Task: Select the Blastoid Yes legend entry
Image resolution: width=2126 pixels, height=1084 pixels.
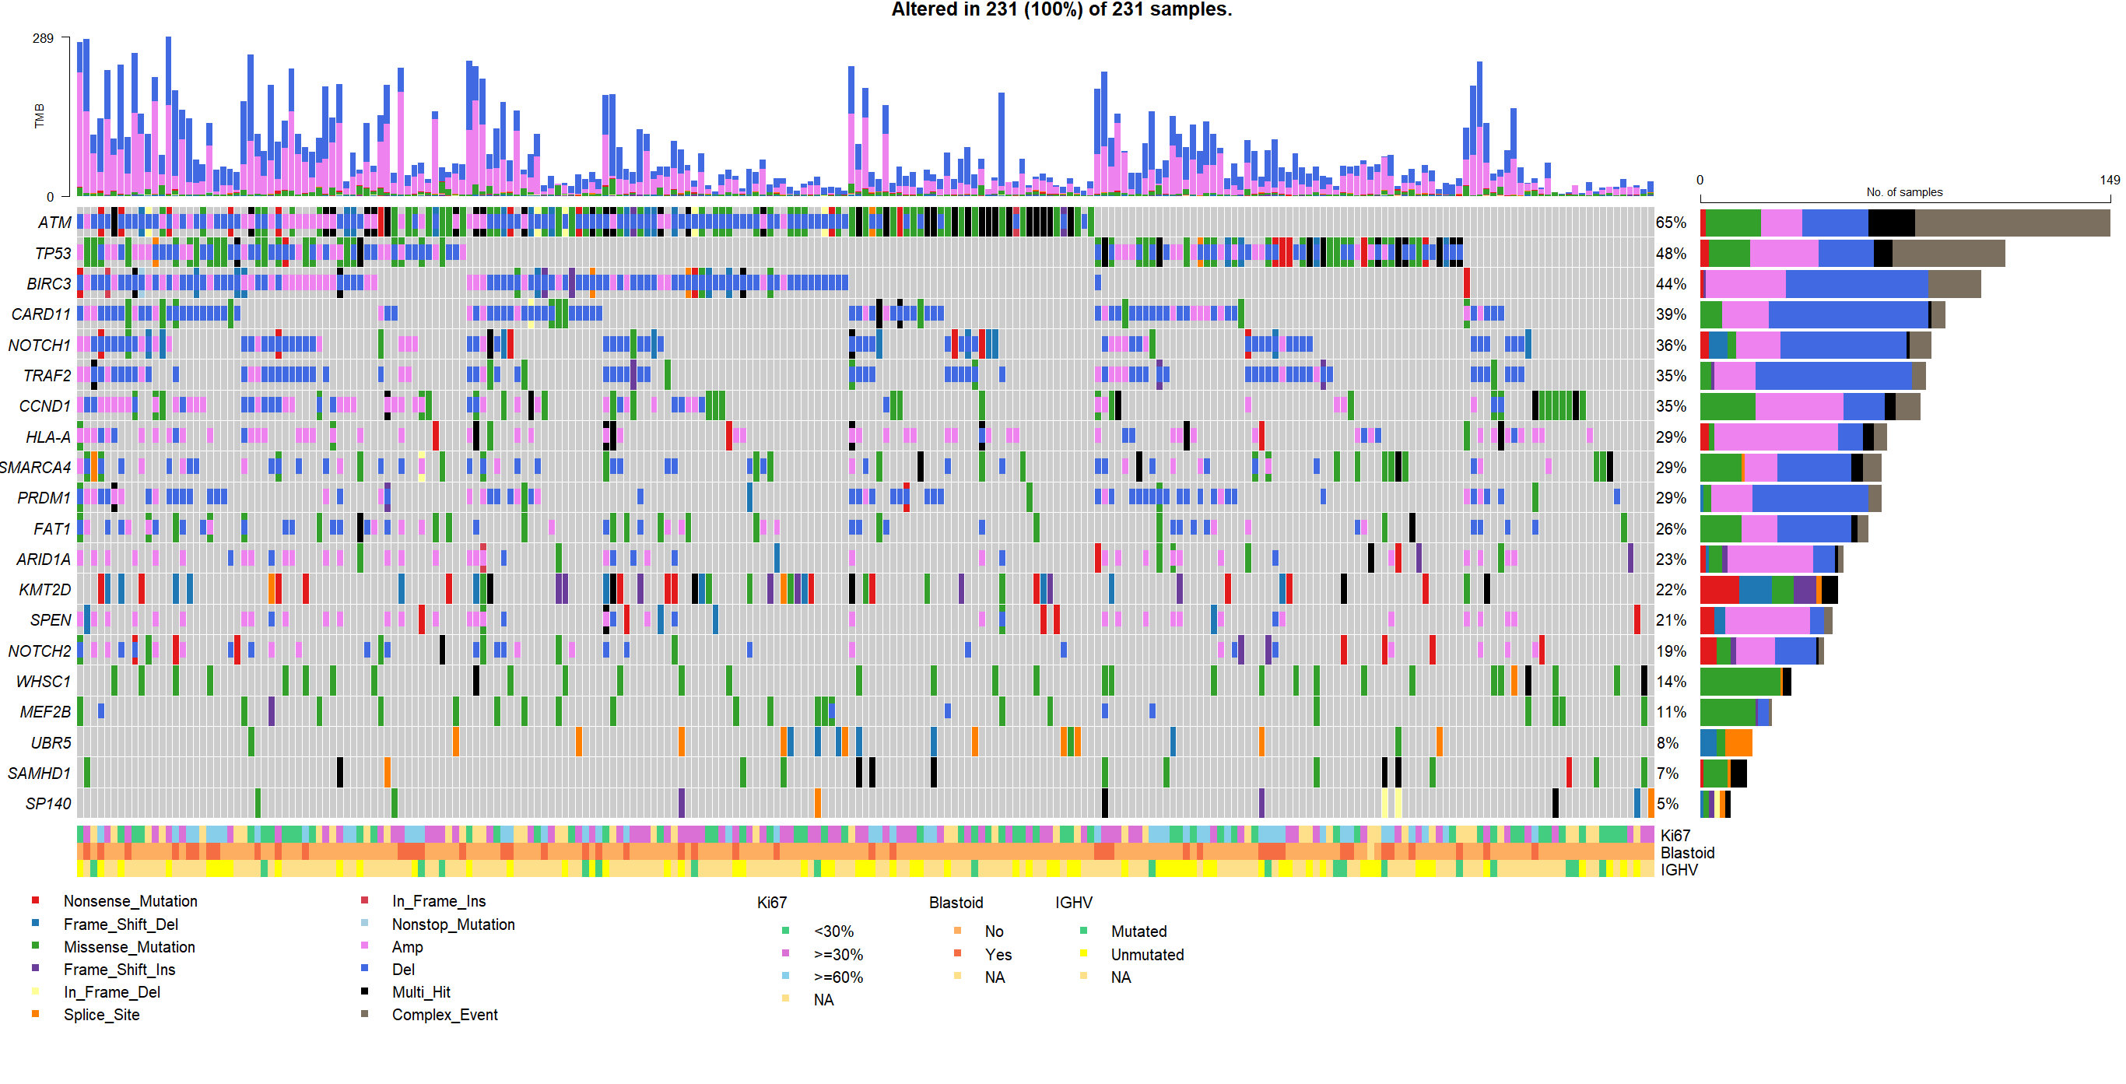Action: pyautogui.click(x=998, y=954)
